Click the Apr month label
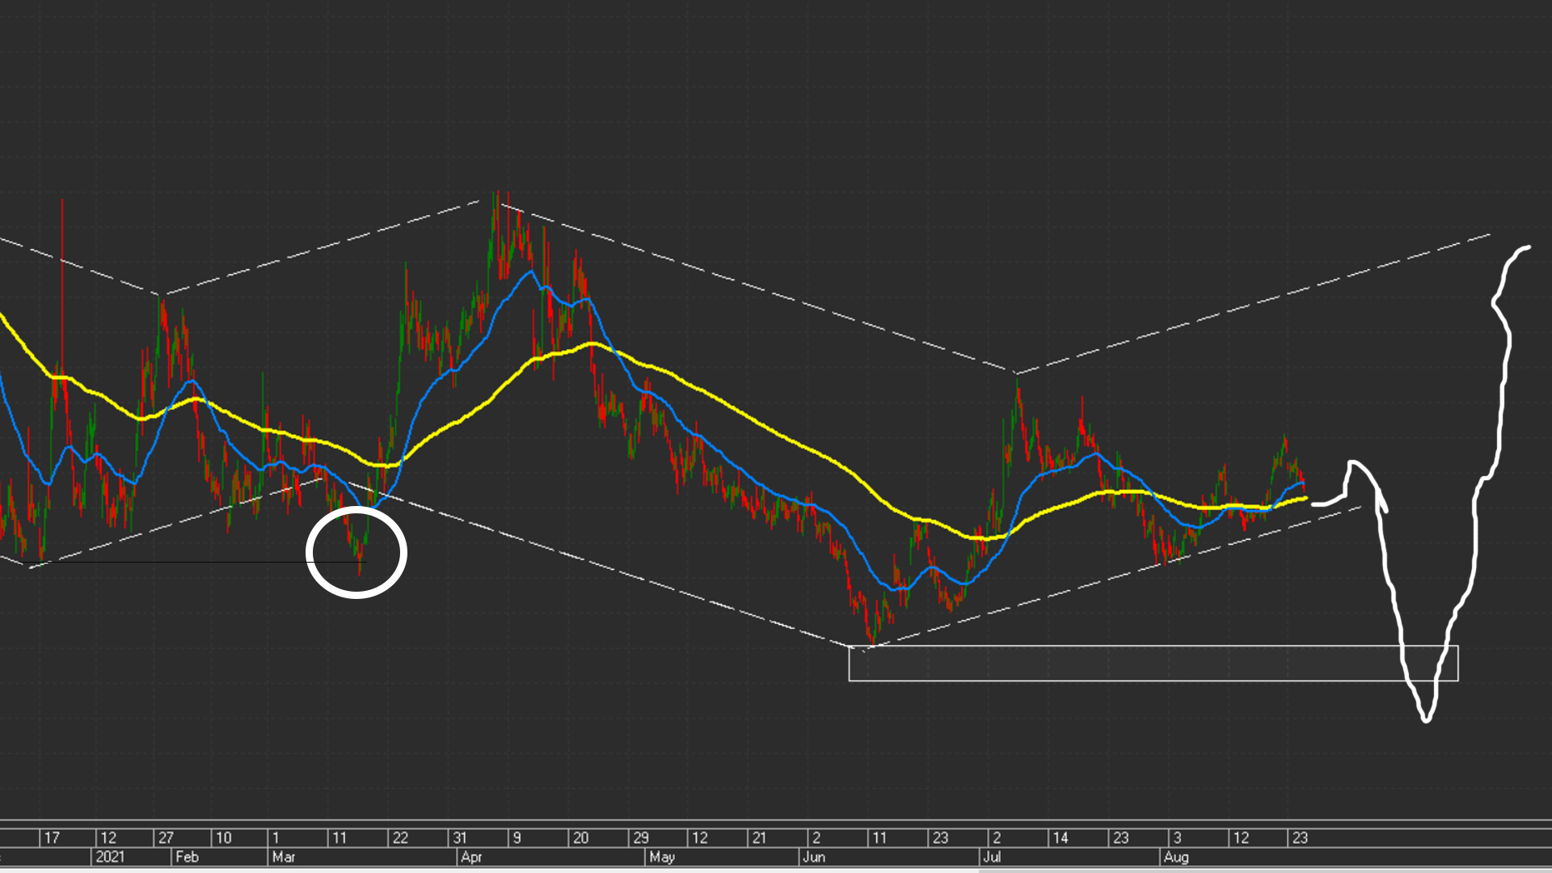This screenshot has height=873, width=1552. point(471,857)
